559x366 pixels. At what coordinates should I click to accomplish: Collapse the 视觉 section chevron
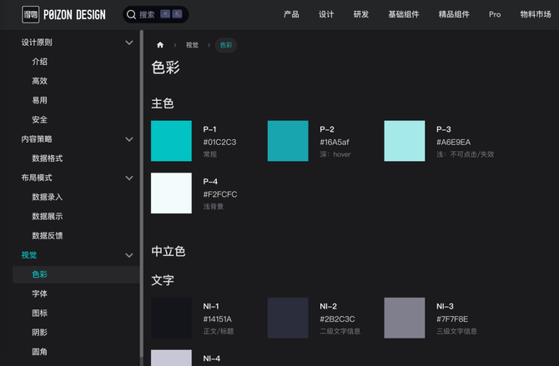coord(128,255)
